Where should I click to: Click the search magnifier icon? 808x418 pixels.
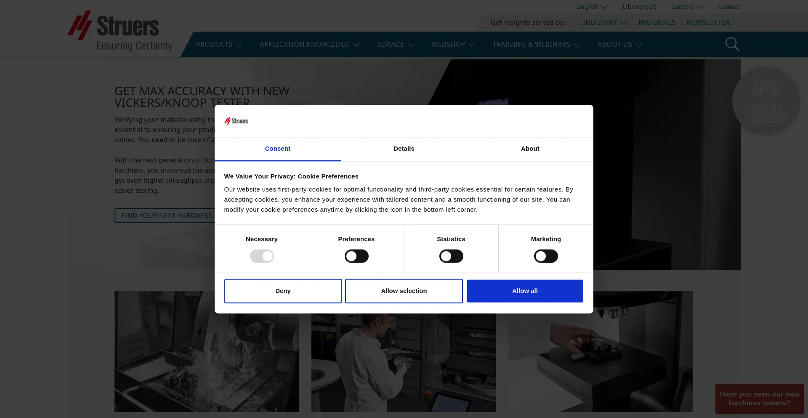tap(732, 44)
